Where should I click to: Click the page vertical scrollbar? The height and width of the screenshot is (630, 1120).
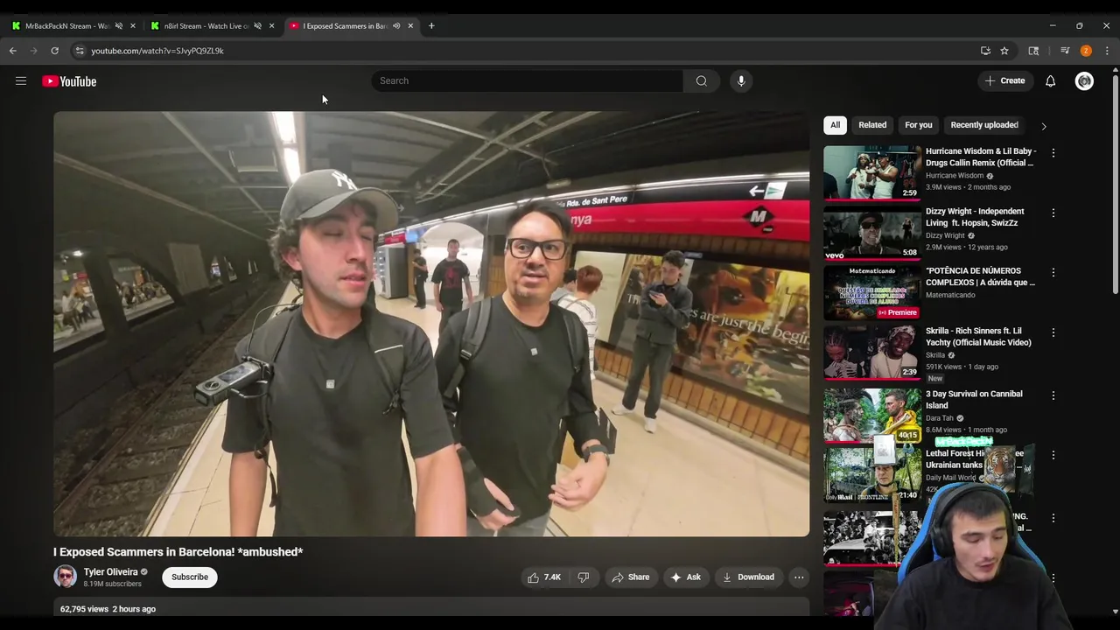[x=1115, y=184]
